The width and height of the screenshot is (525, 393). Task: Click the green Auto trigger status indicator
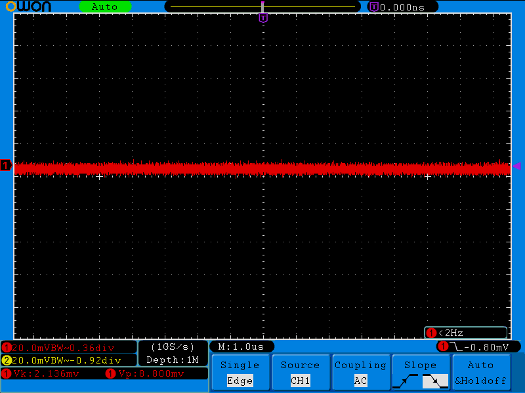pos(105,7)
